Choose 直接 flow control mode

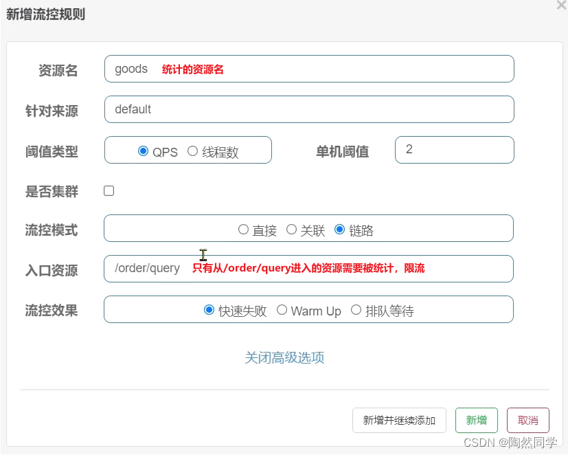click(x=243, y=230)
